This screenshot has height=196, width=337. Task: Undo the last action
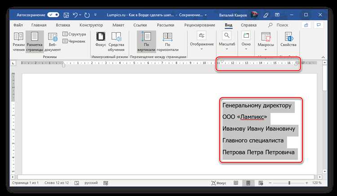coord(75,15)
